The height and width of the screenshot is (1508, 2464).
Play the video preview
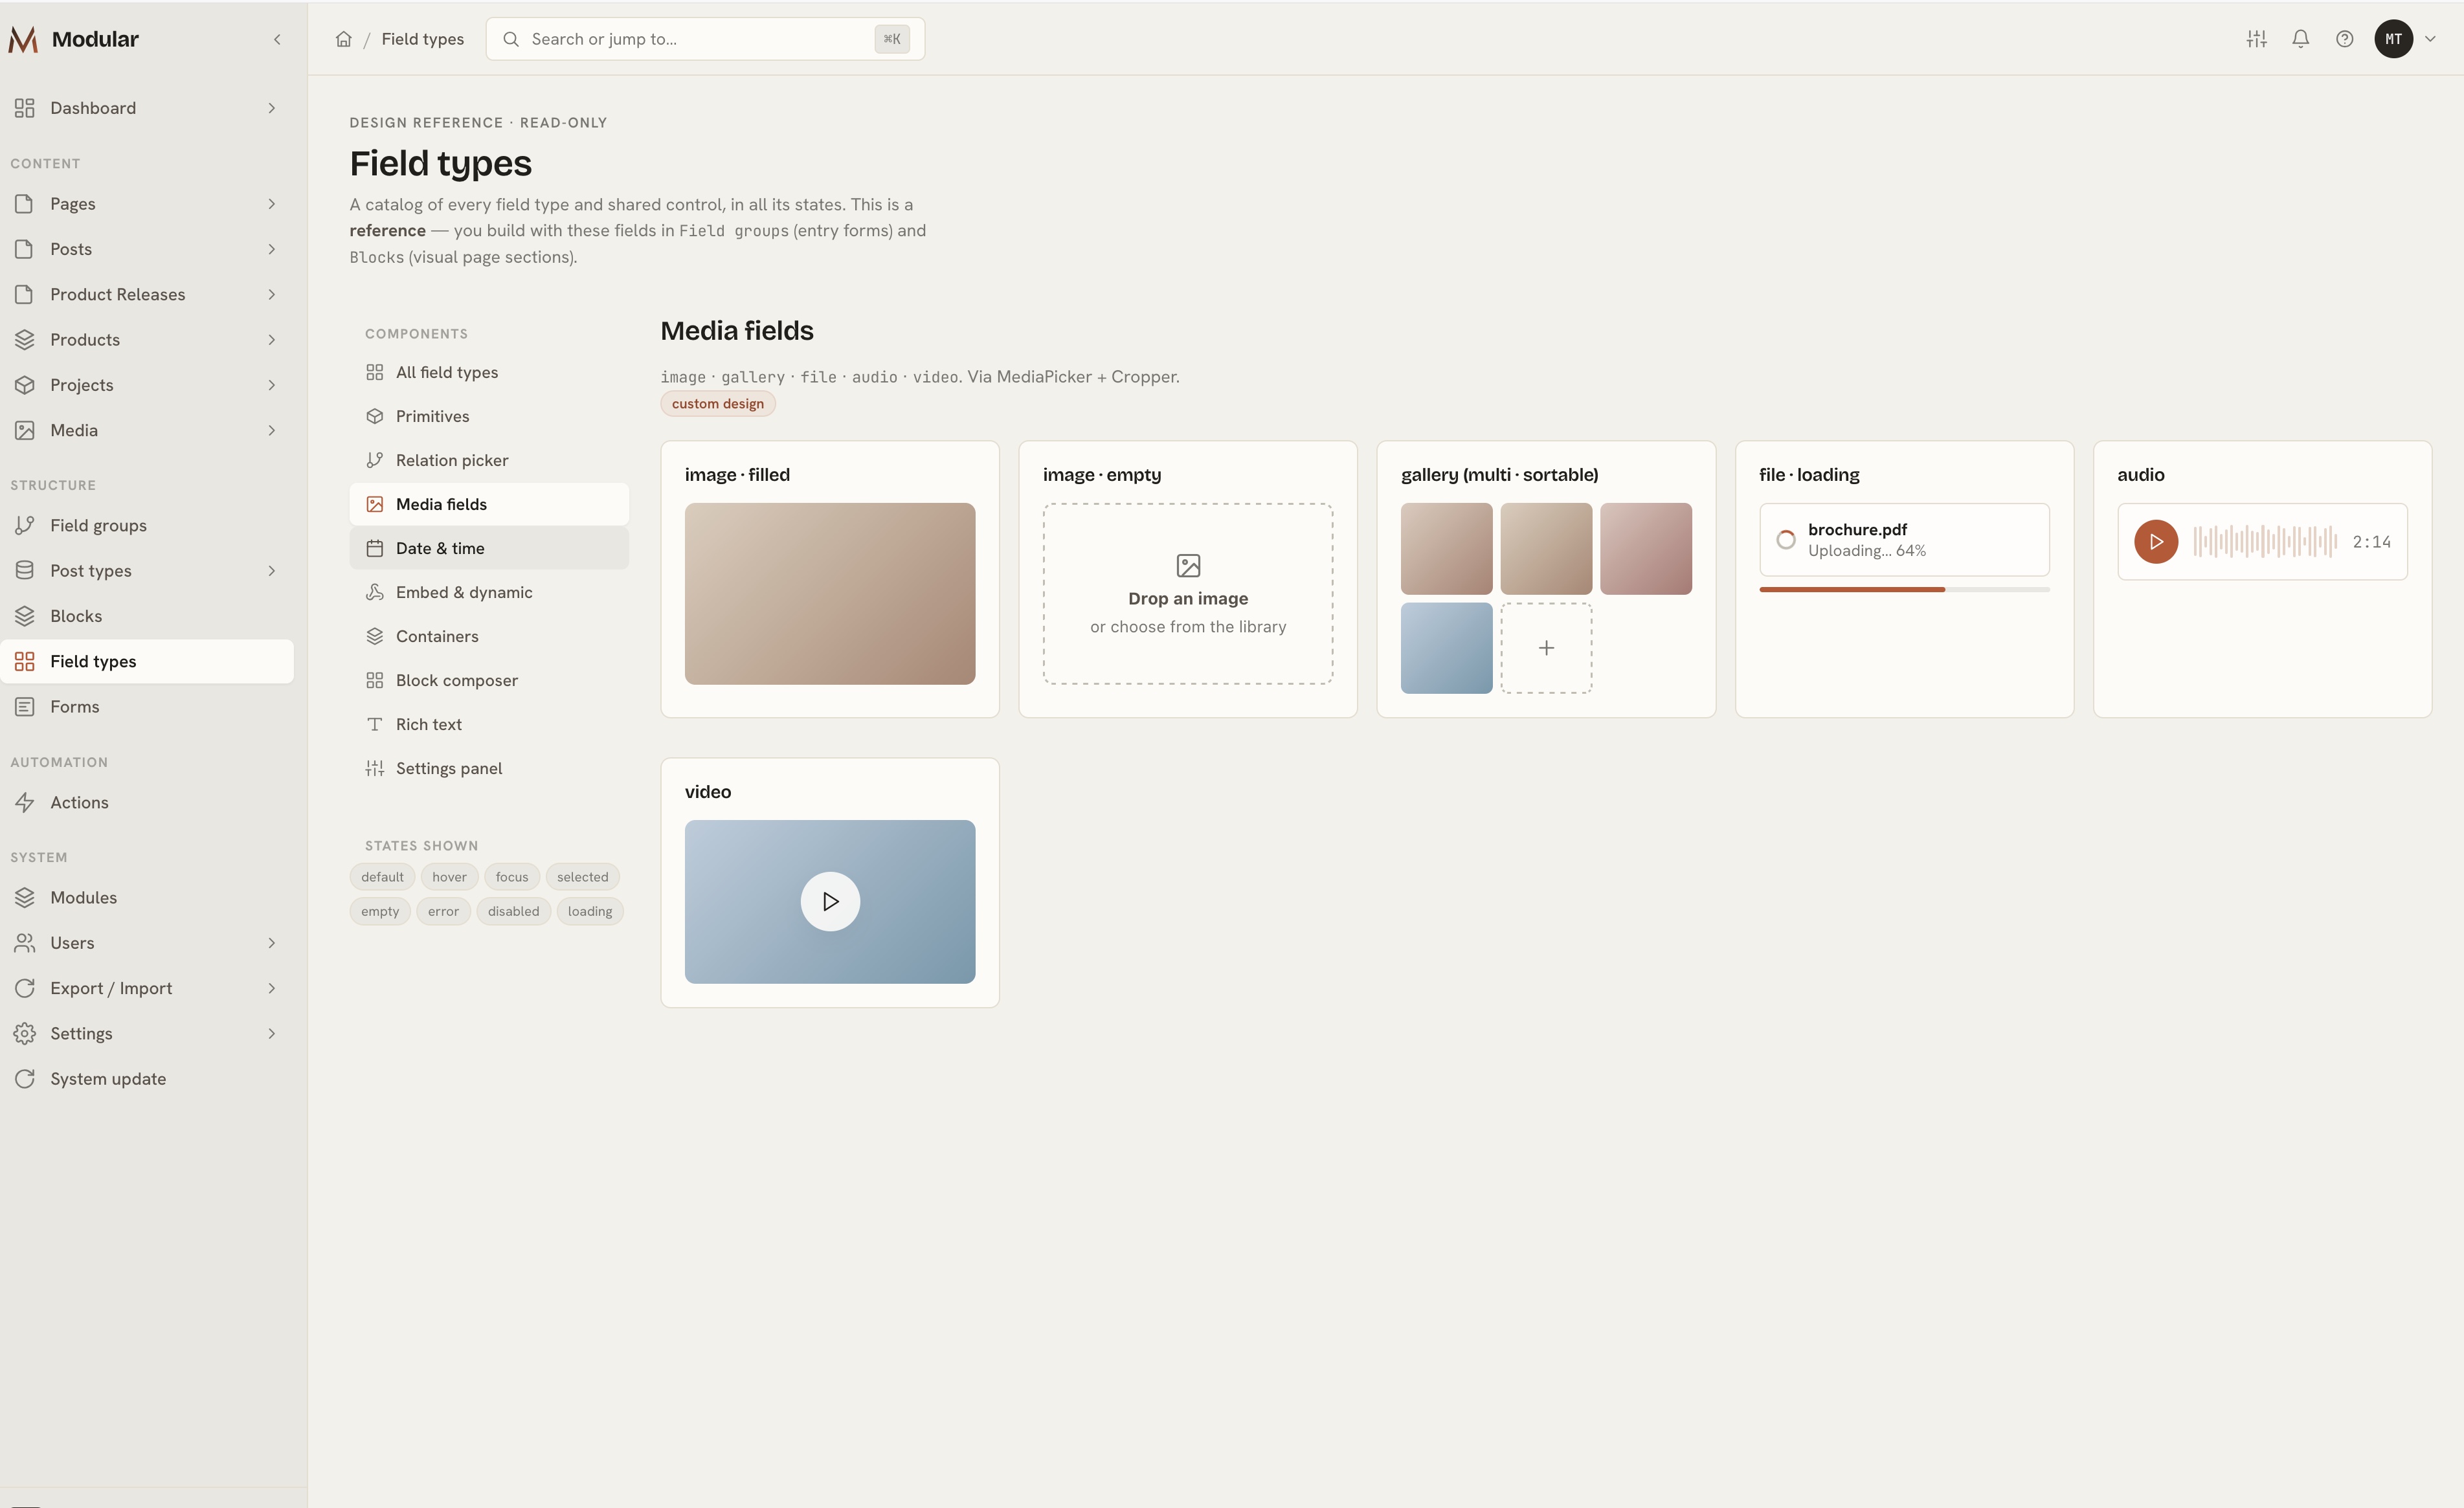click(x=830, y=902)
